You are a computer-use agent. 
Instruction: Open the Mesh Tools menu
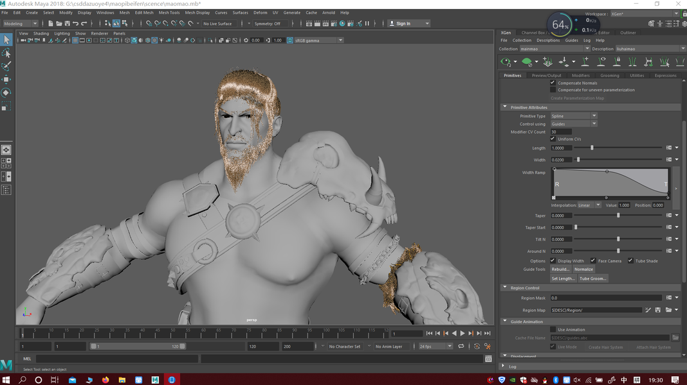169,13
